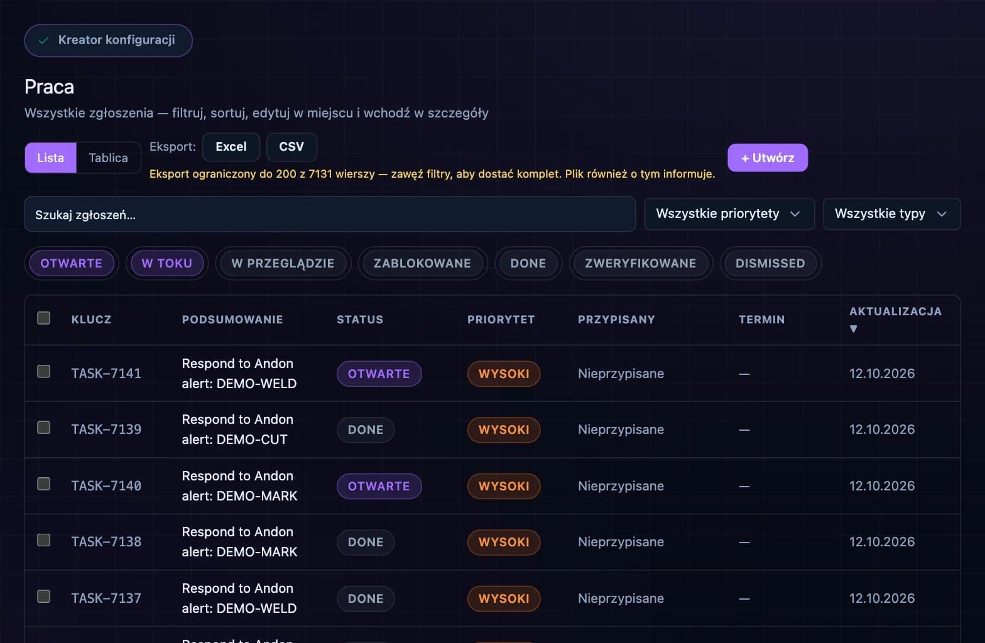Select the checkbox for TASK-7138
The width and height of the screenshot is (985, 643).
click(x=44, y=540)
